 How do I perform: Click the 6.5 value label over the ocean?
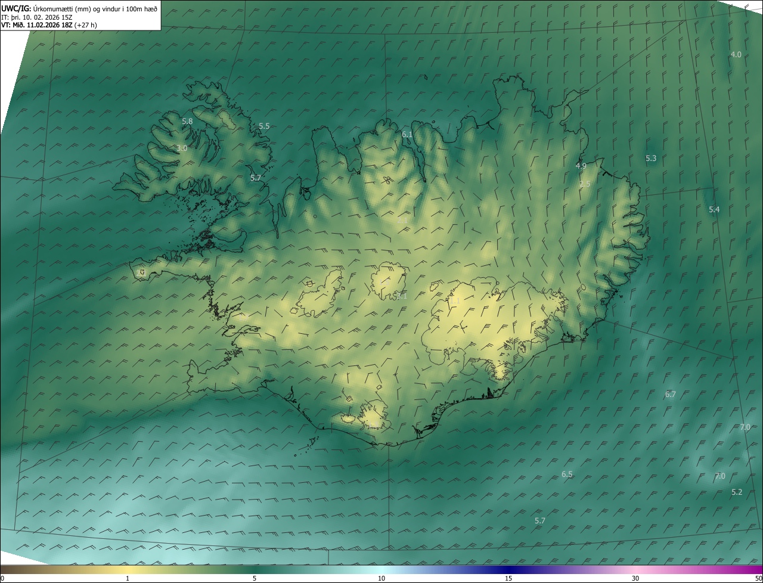(x=567, y=474)
